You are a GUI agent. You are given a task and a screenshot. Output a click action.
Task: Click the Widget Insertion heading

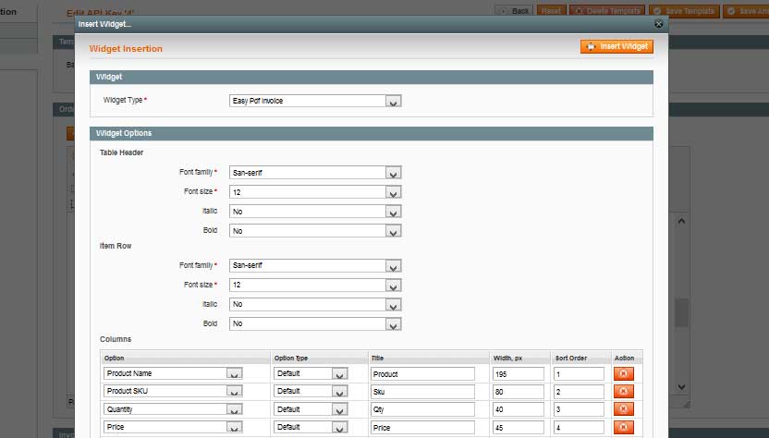[x=126, y=49]
